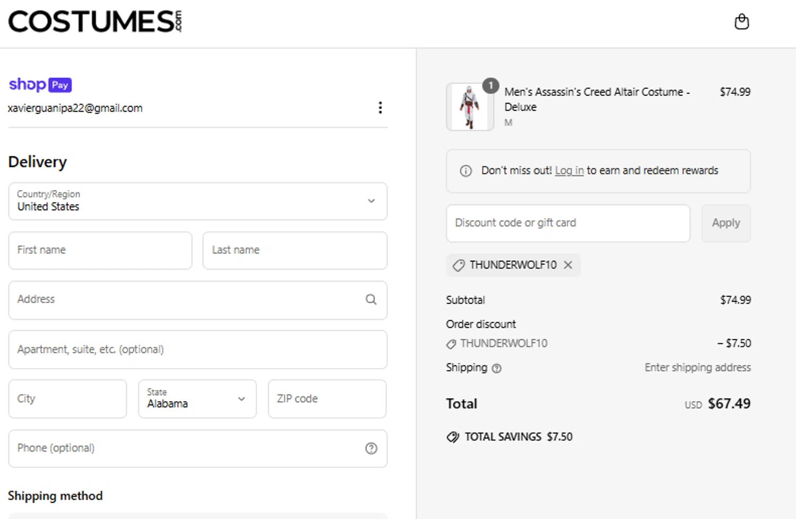This screenshot has height=519, width=796.
Task: Open the Country/Region dropdown
Action: point(198,201)
